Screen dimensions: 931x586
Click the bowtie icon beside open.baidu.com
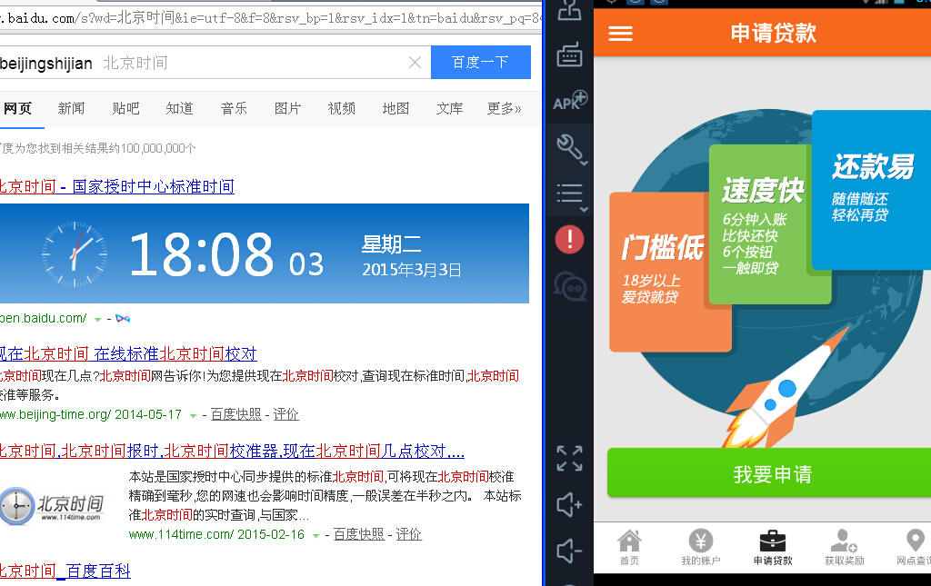pos(123,319)
